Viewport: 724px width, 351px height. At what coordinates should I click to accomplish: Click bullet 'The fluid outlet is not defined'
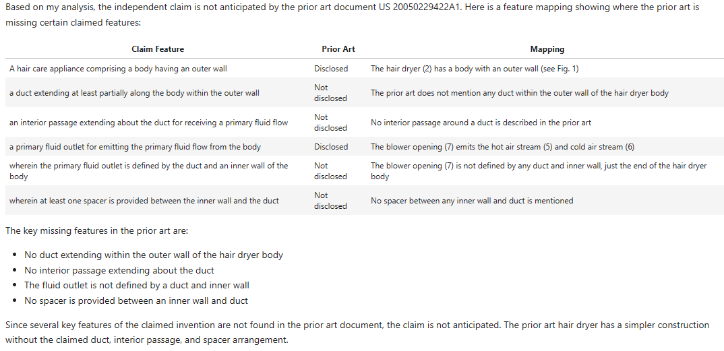coord(137,286)
